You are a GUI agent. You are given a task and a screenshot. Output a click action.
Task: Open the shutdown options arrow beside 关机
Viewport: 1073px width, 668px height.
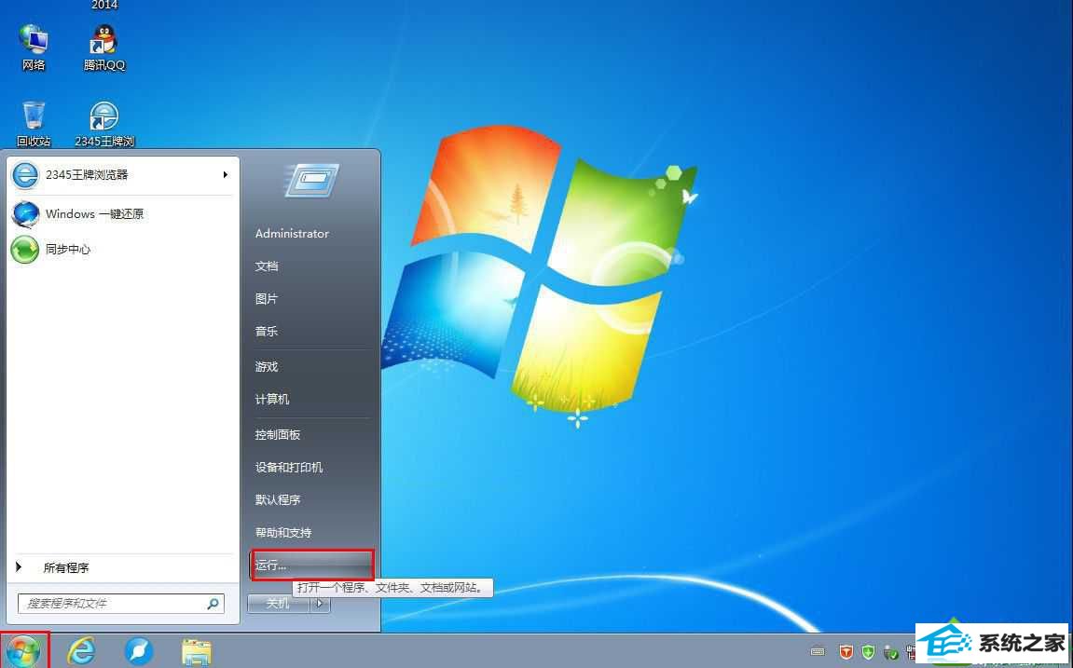click(x=318, y=604)
